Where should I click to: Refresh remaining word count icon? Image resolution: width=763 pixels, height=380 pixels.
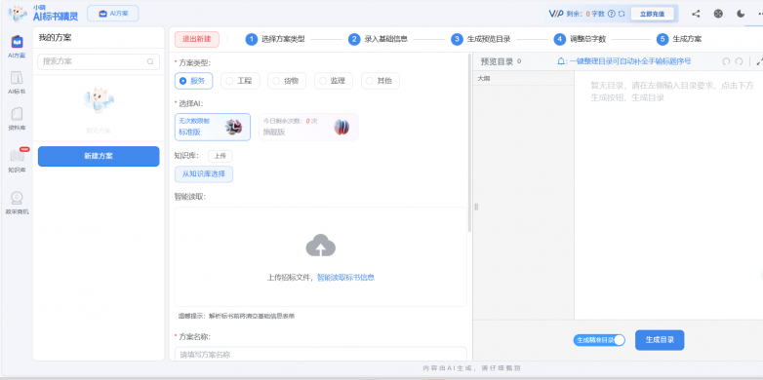622,14
